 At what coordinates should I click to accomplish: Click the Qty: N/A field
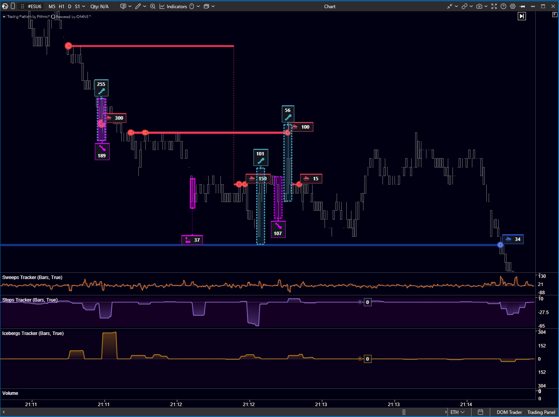100,7
